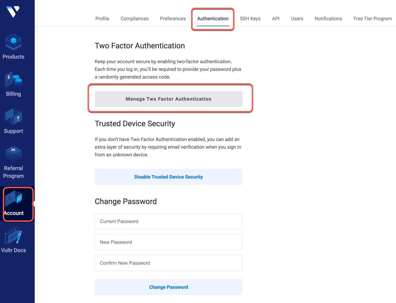
Task: Focus the Current Password field
Action: (169, 221)
